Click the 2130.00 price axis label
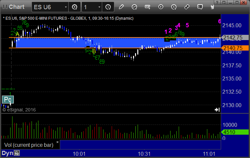The width and height of the screenshot is (250, 158). click(x=232, y=105)
